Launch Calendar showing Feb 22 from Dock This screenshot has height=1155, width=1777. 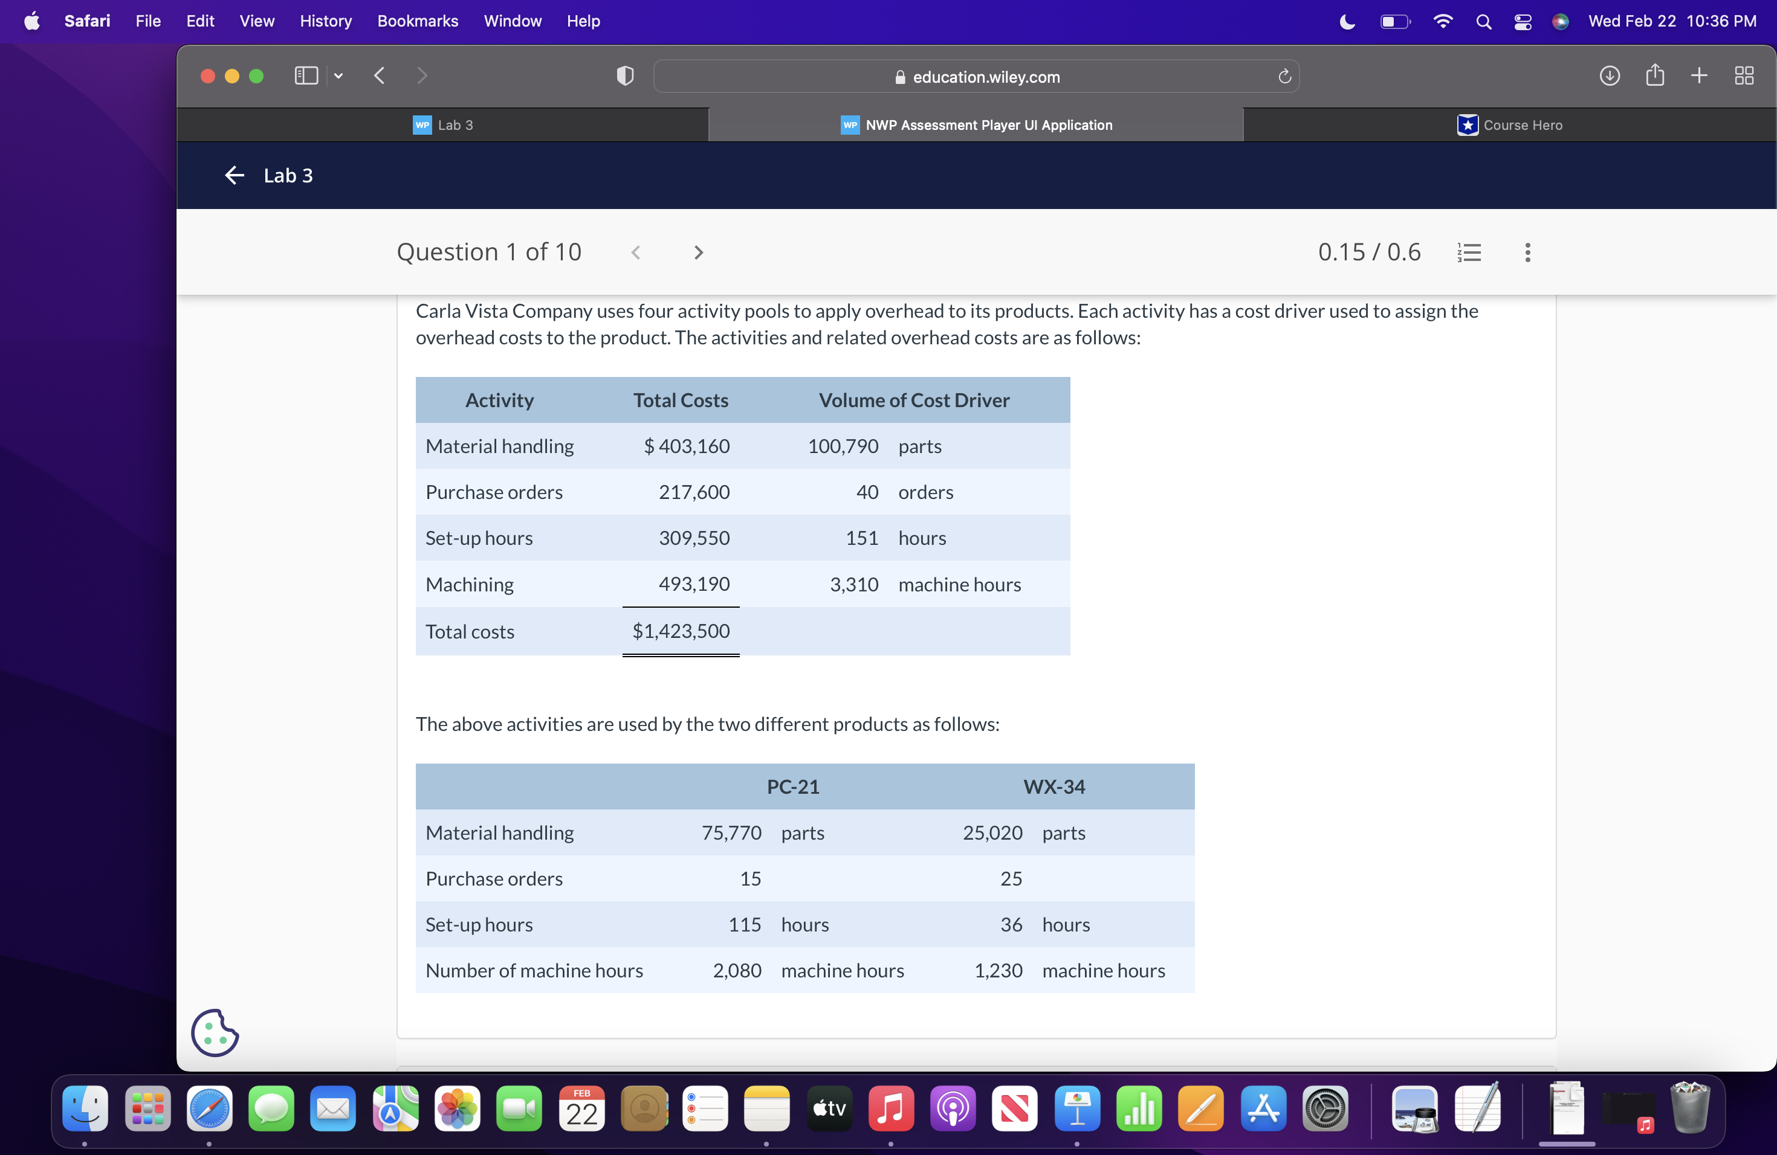click(x=581, y=1110)
